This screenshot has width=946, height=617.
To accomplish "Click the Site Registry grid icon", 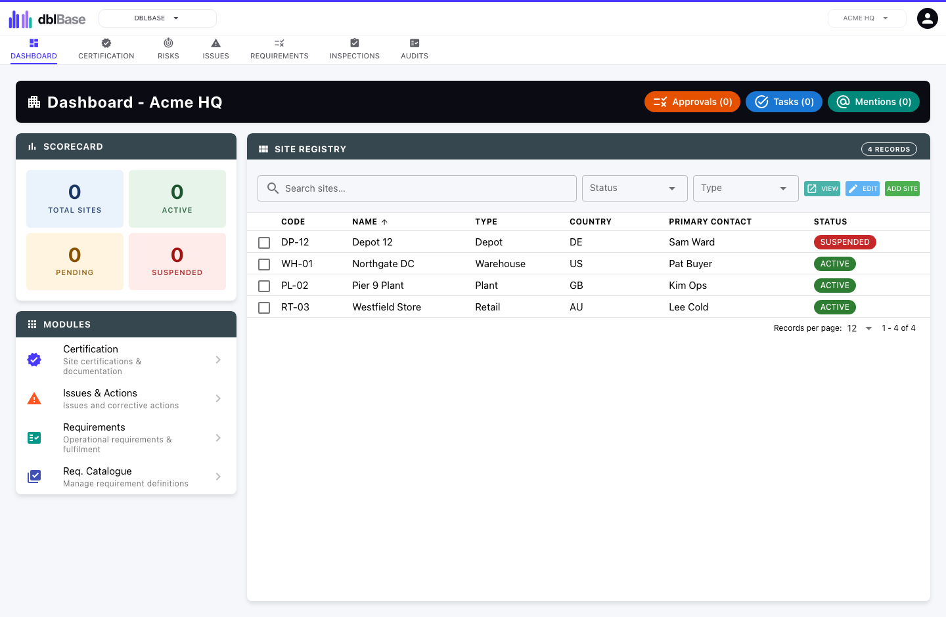I will point(263,150).
